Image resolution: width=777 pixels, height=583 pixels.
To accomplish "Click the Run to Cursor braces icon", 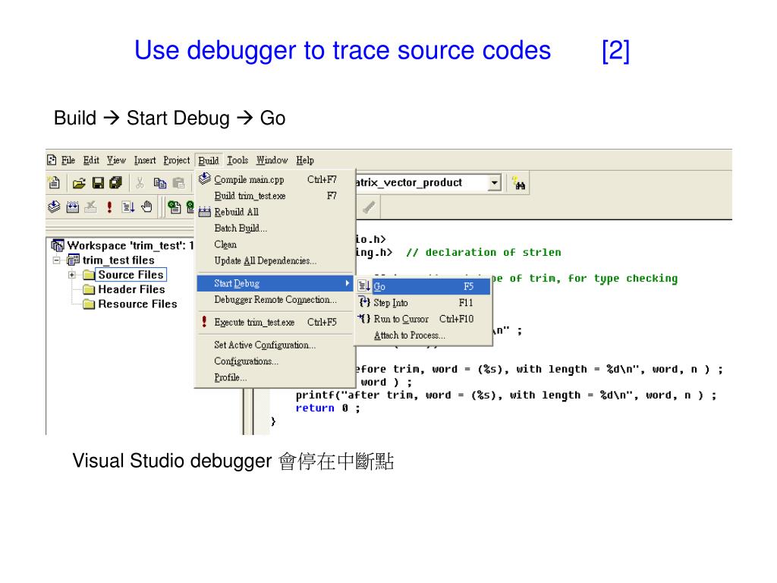I will tap(364, 319).
